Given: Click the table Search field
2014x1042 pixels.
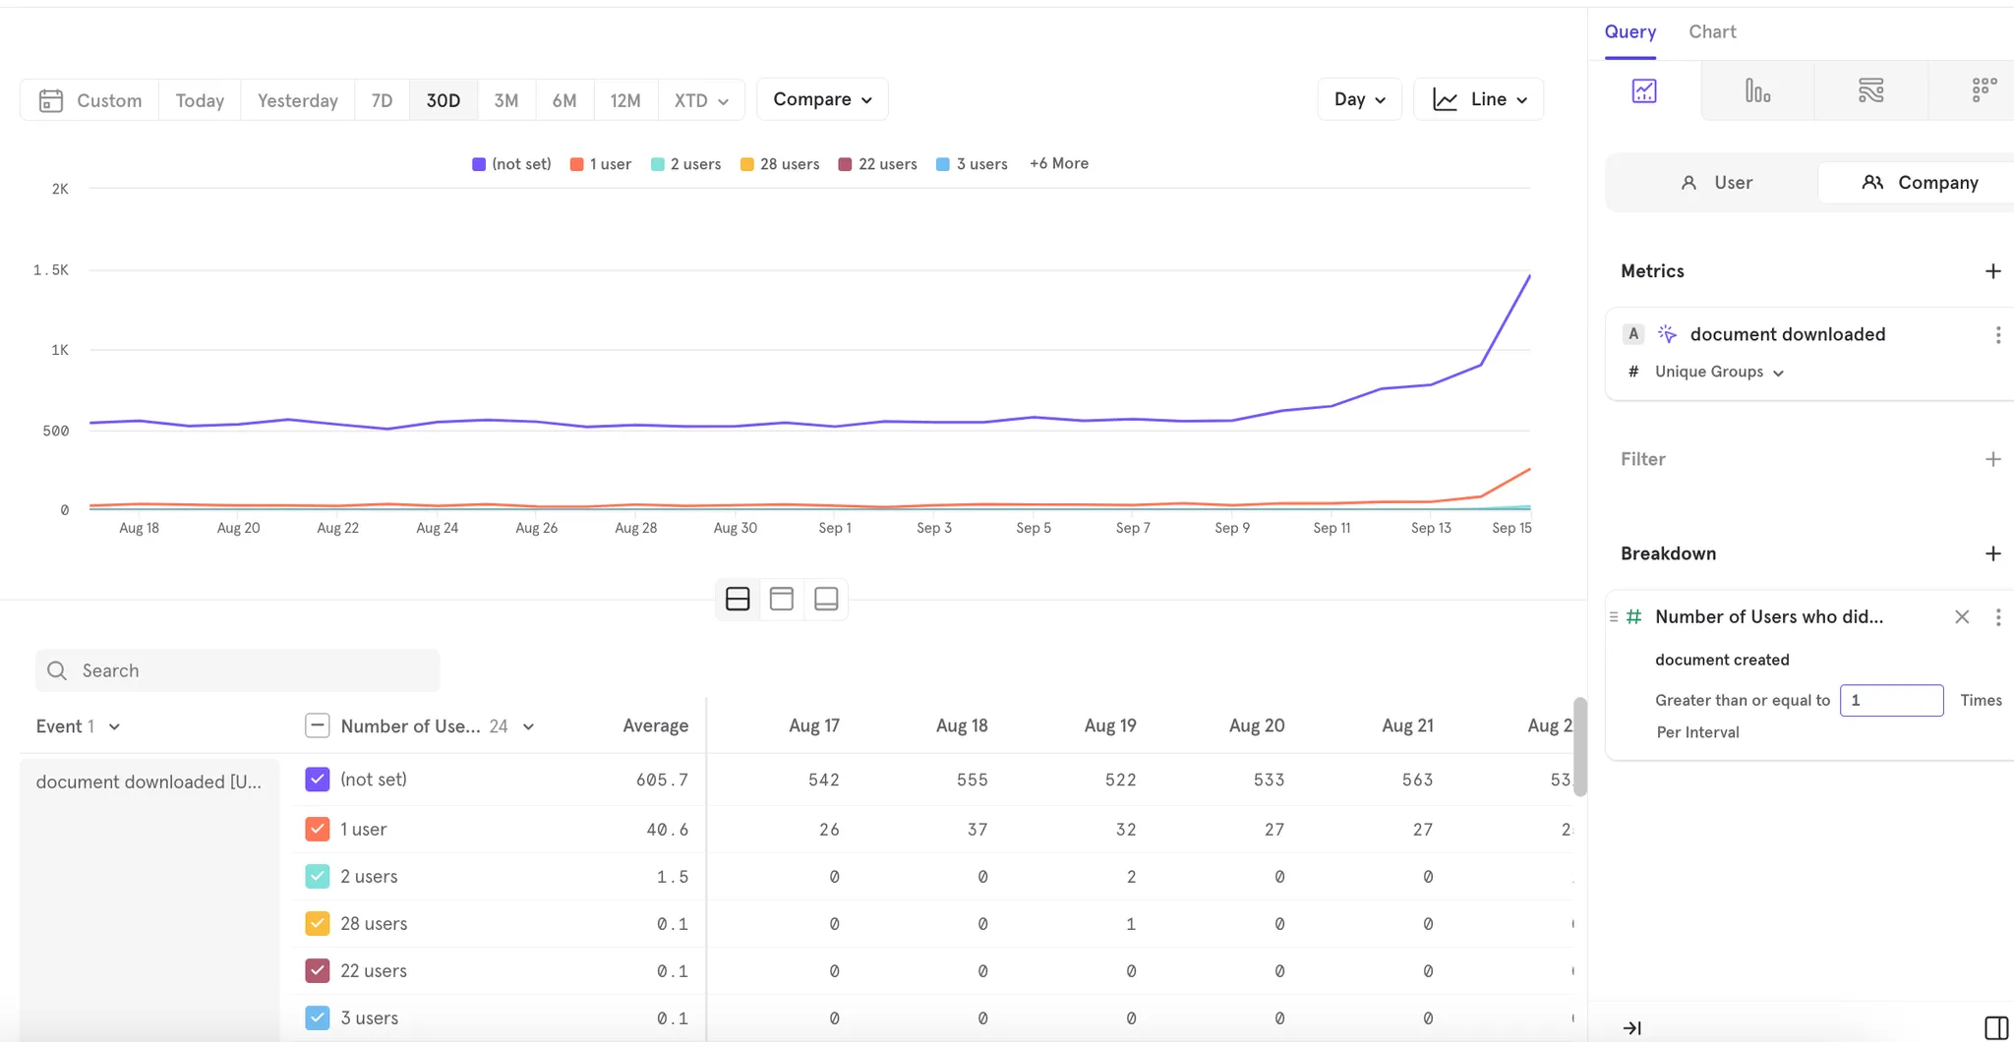Looking at the screenshot, I should [238, 670].
